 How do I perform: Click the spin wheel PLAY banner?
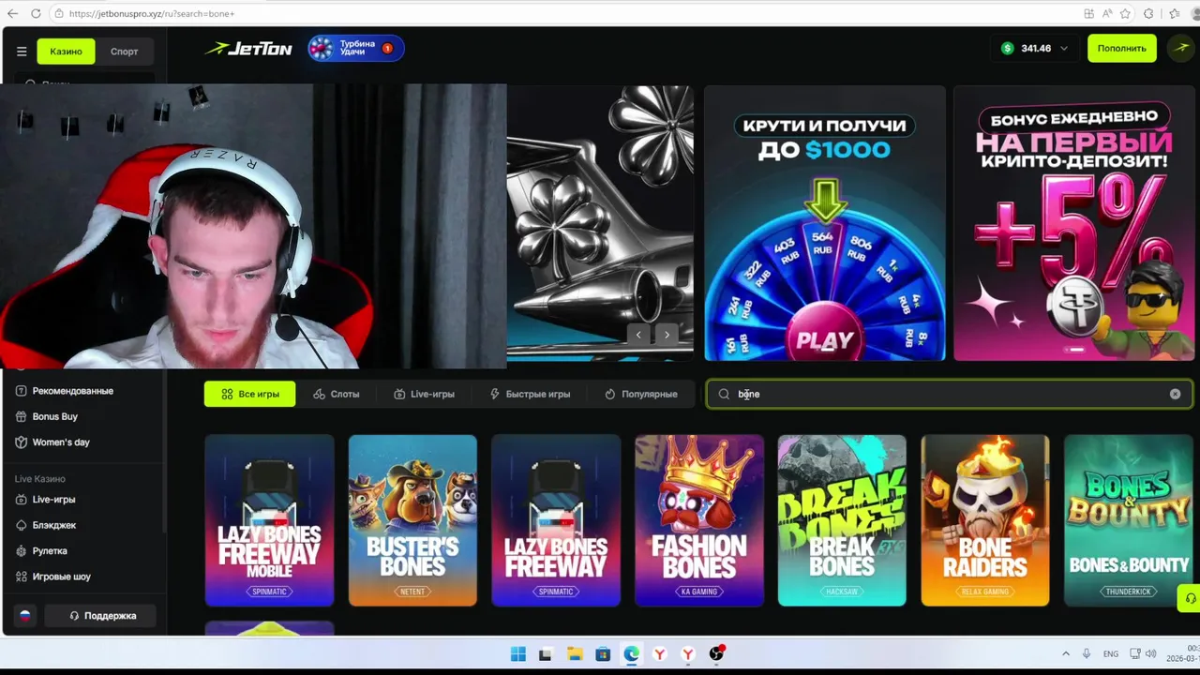click(x=825, y=223)
